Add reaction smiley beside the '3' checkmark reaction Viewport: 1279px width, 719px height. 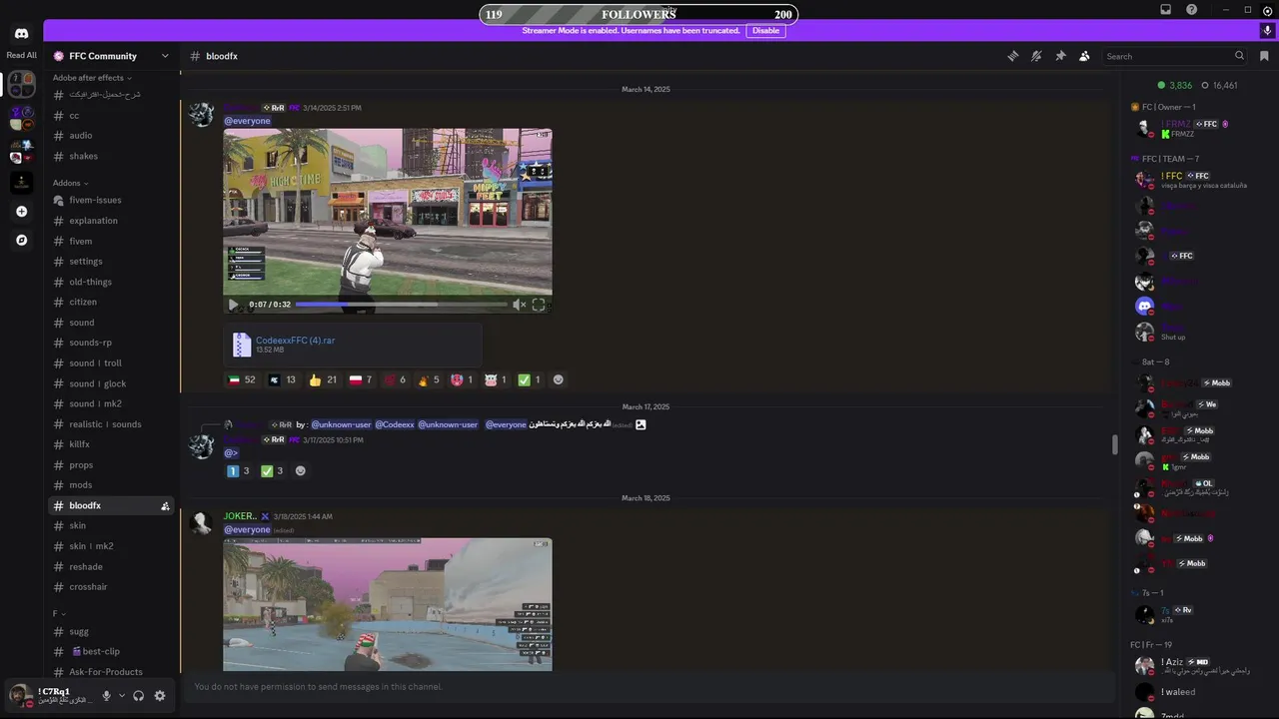click(x=300, y=471)
